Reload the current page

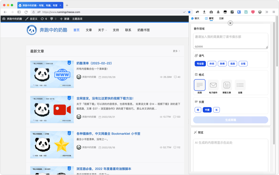pyautogui.click(x=26, y=12)
